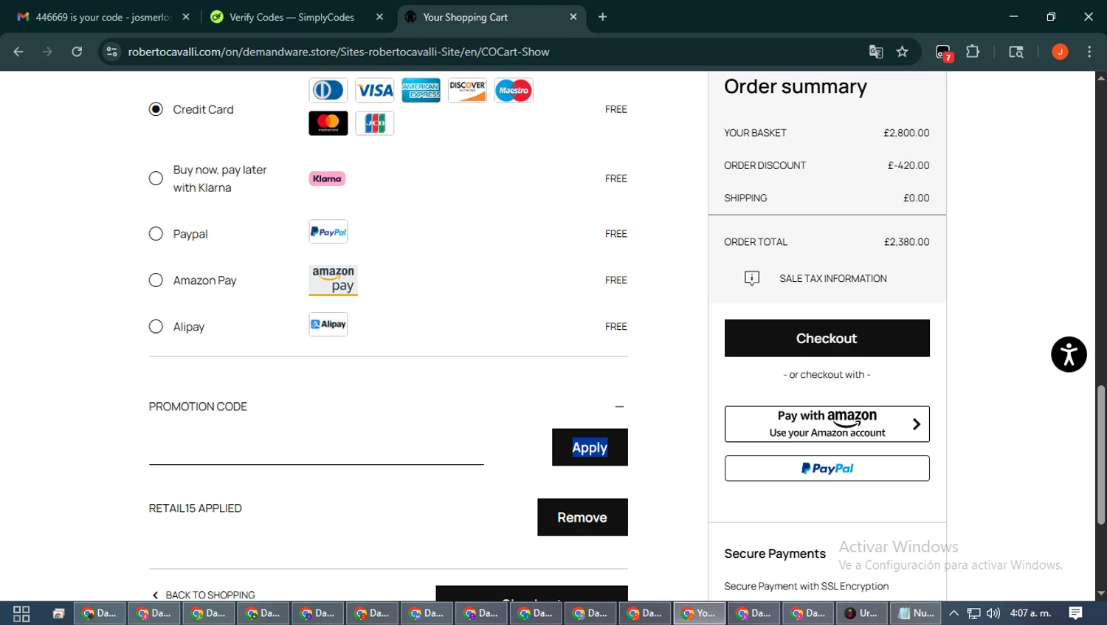Click the Amazon Pay logo in payment methods

tap(333, 280)
